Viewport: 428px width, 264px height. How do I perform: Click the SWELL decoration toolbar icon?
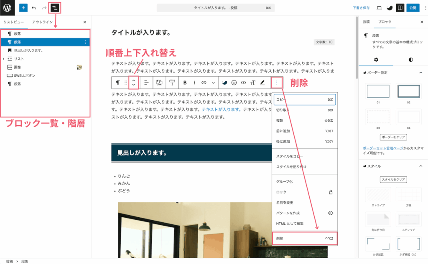(x=224, y=83)
